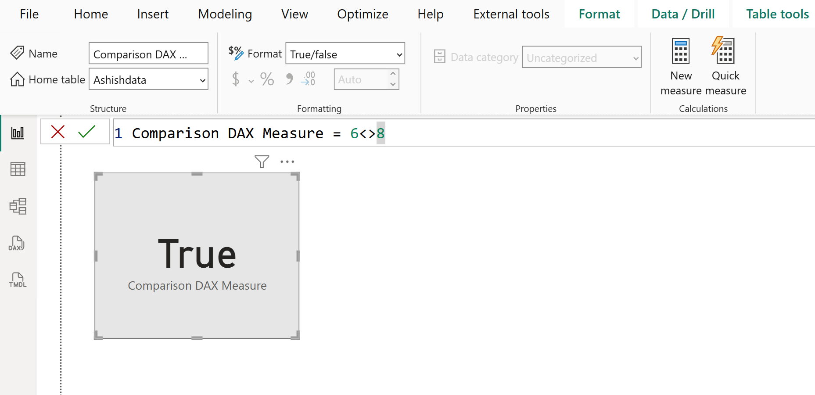Image resolution: width=815 pixels, height=395 pixels.
Task: Switch to Model view
Action: pyautogui.click(x=18, y=206)
